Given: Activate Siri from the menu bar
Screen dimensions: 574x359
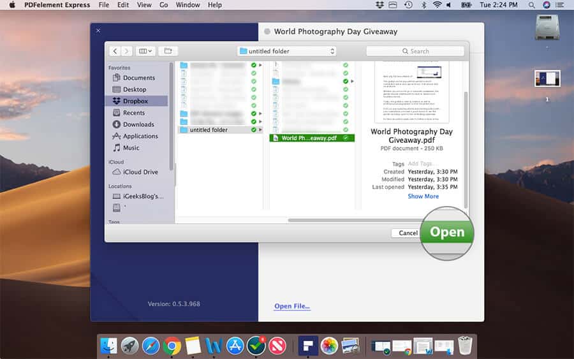Looking at the screenshot, I should coord(546,4).
